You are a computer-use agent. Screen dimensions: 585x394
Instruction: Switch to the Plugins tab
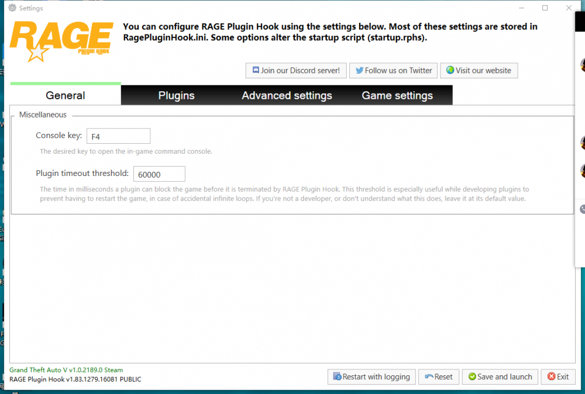[176, 96]
